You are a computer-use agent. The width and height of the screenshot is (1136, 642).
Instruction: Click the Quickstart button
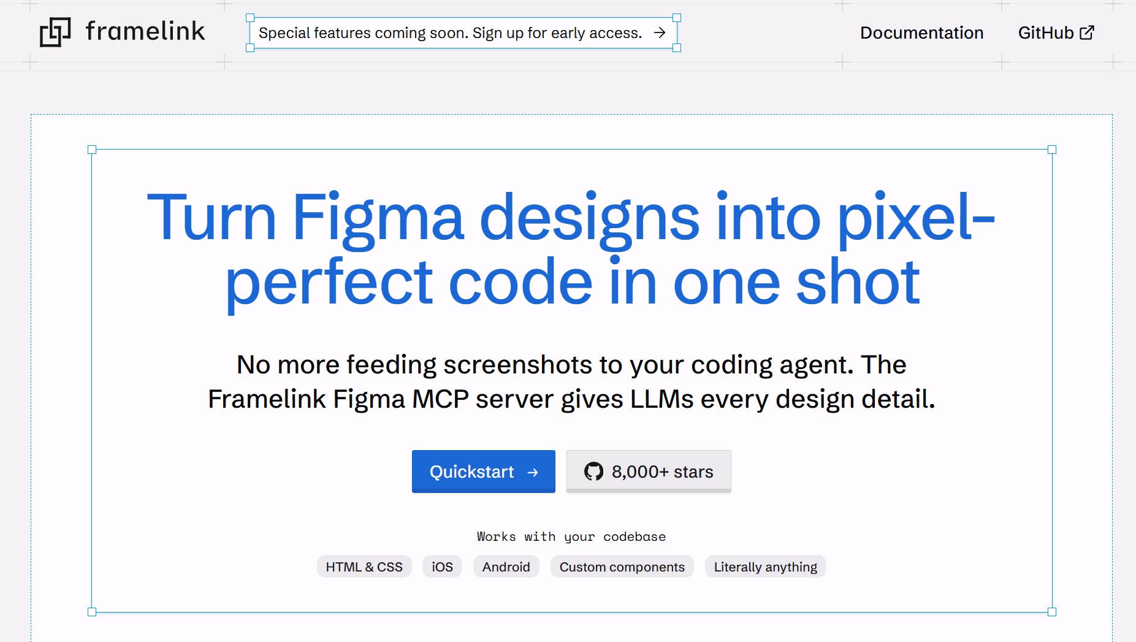pyautogui.click(x=484, y=472)
